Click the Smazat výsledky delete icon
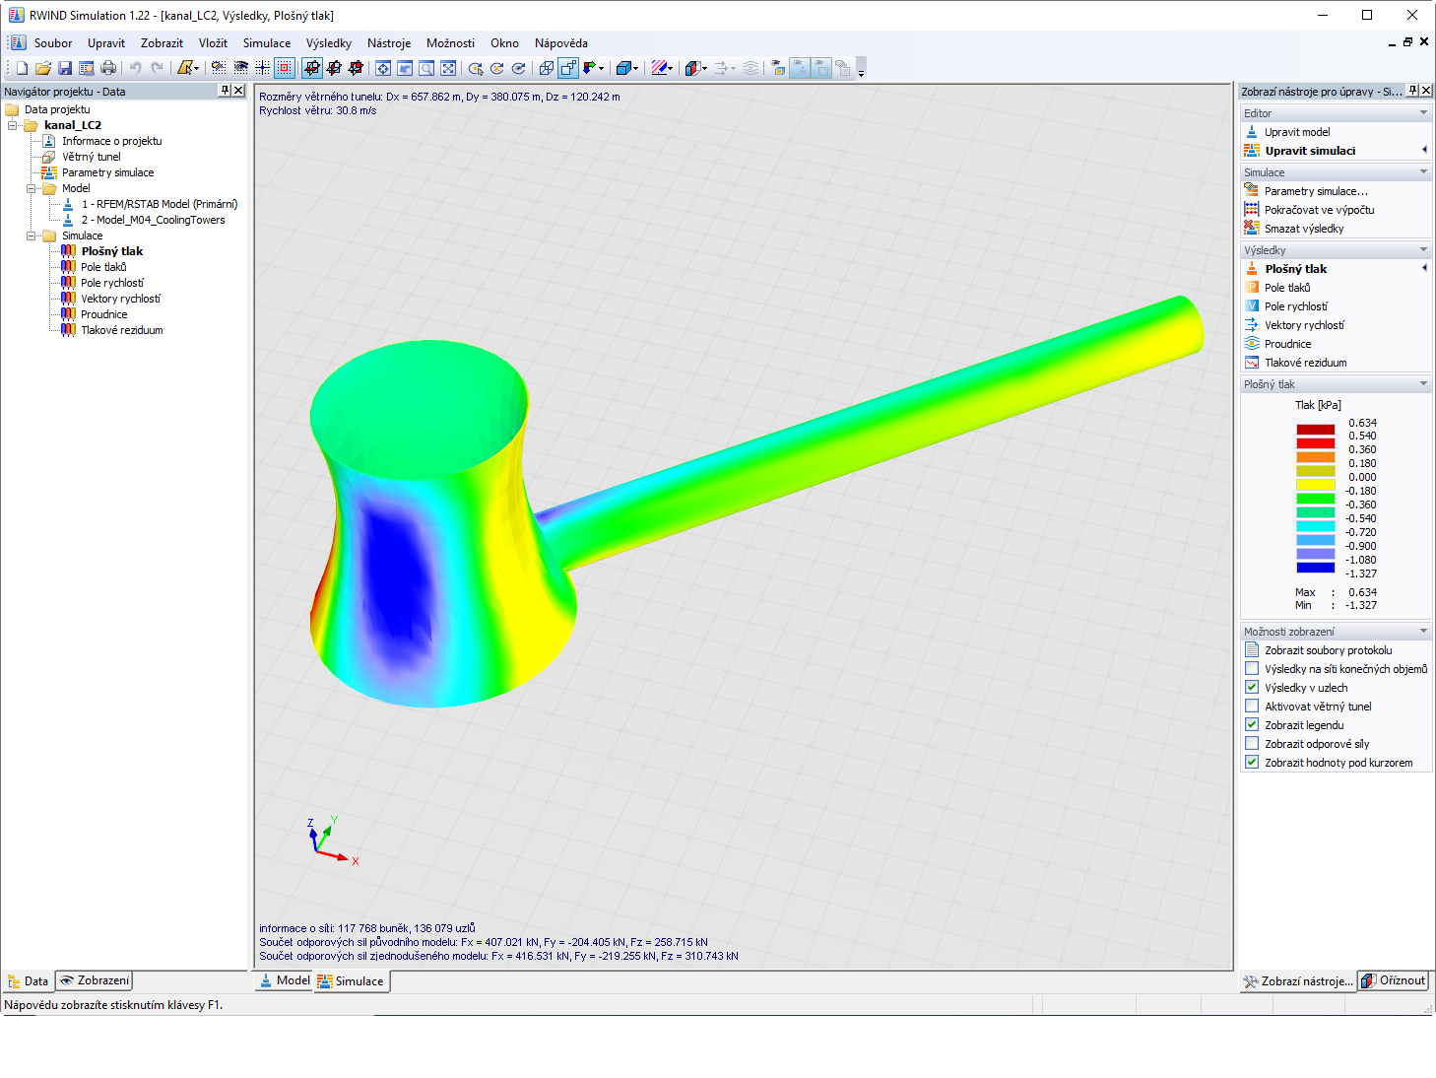Screen dimensions: 1436x1078 1252,229
